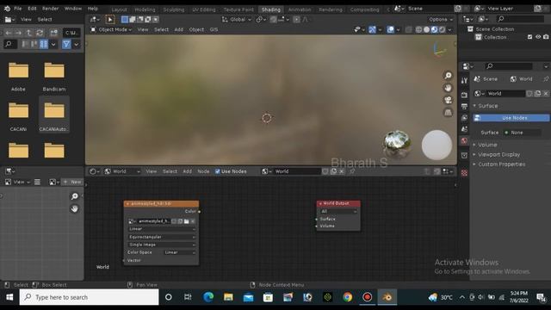The height and width of the screenshot is (310, 551).
Task: Hide Collection with eye icon
Action: pyautogui.click(x=538, y=37)
